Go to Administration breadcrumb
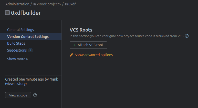The image size is (198, 108). [17, 4]
